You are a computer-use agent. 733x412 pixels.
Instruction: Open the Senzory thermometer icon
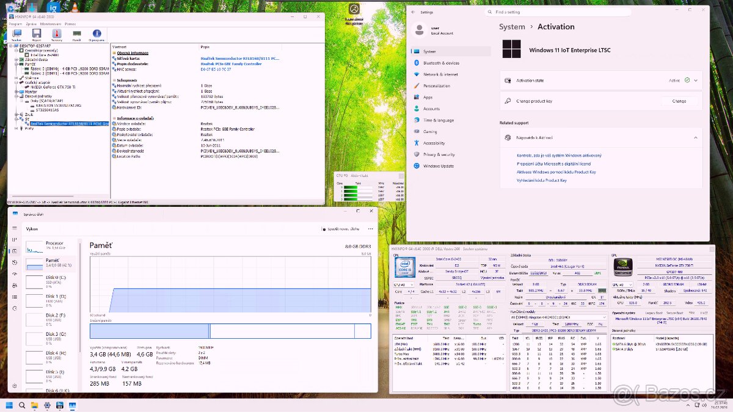coord(57,34)
